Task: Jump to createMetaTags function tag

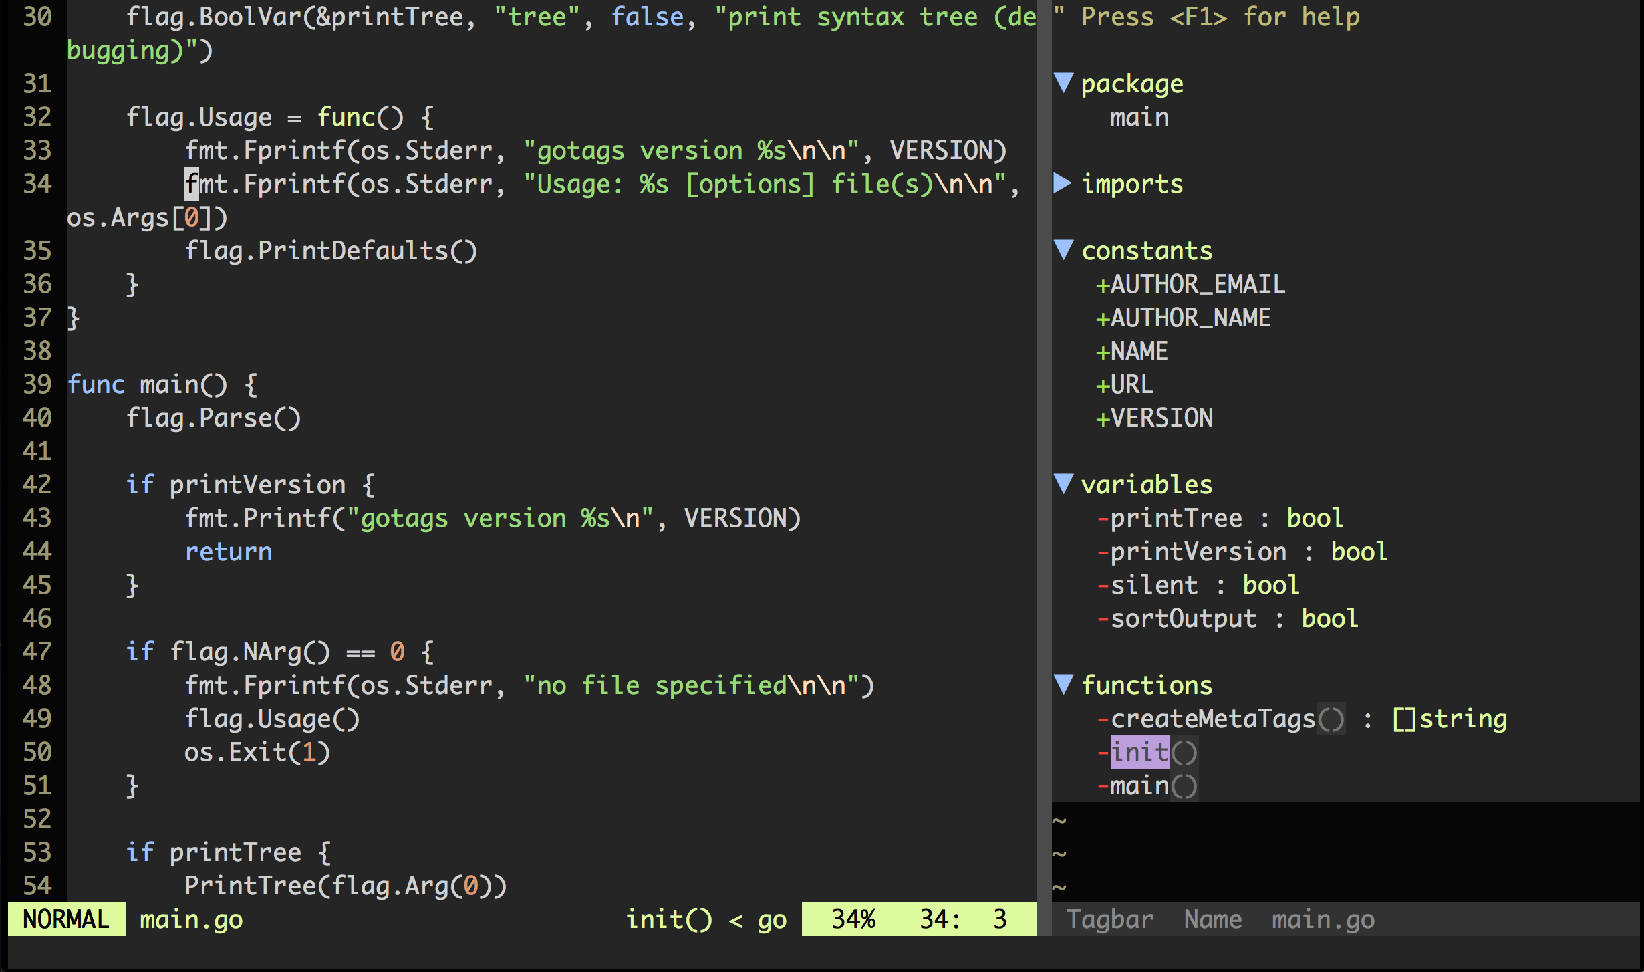Action: tap(1212, 719)
